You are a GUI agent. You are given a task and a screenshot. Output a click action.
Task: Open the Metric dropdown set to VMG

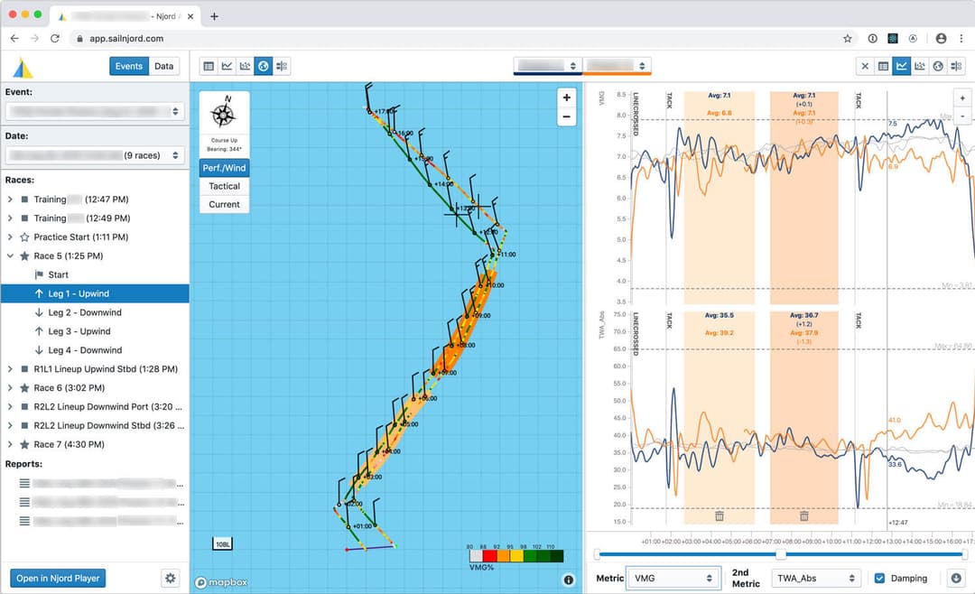[673, 578]
